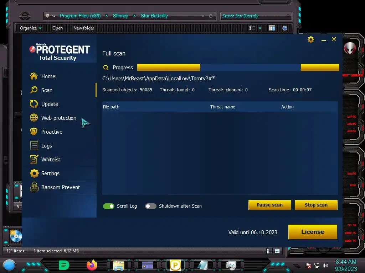Click the yellow License button
This screenshot has height=273, width=365.
click(313, 232)
